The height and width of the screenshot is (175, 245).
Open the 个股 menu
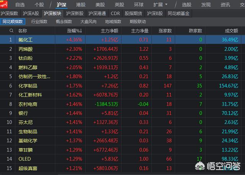[x=39, y=5]
